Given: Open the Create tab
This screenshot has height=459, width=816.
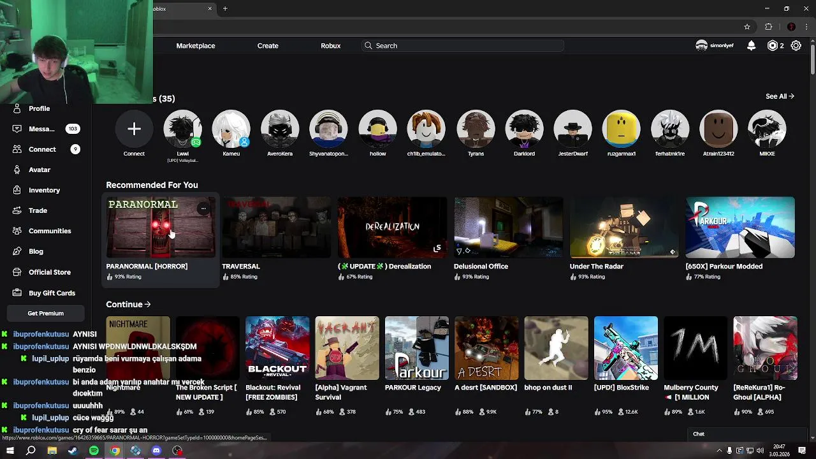Looking at the screenshot, I should [268, 46].
